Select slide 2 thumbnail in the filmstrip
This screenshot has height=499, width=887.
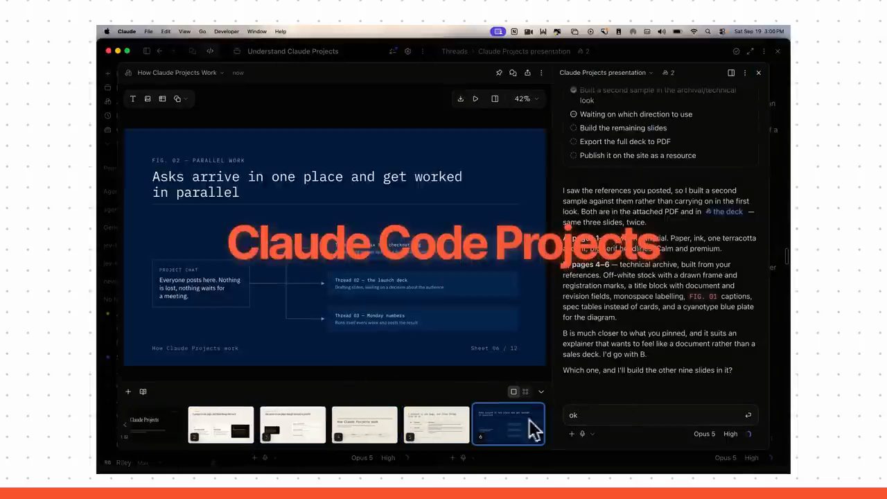(220, 425)
